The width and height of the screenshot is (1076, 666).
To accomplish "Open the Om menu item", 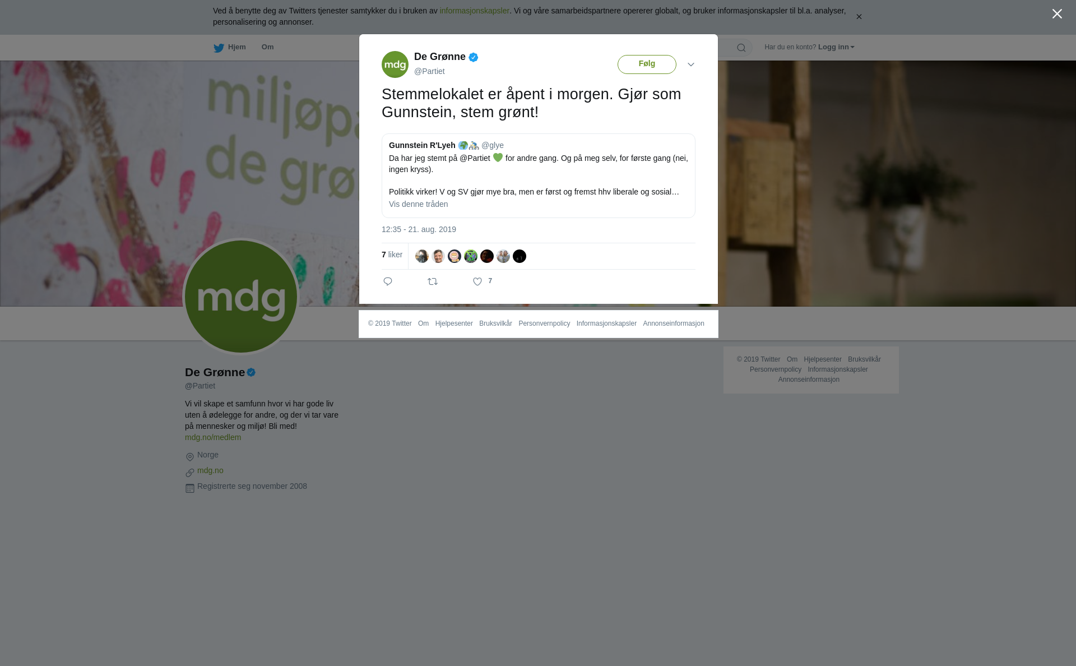I will tap(268, 47).
